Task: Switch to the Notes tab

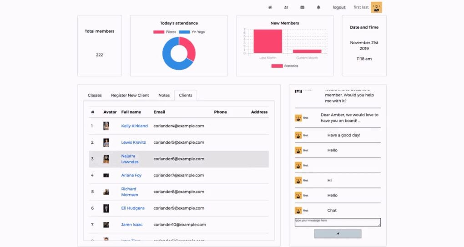Action: pyautogui.click(x=164, y=95)
